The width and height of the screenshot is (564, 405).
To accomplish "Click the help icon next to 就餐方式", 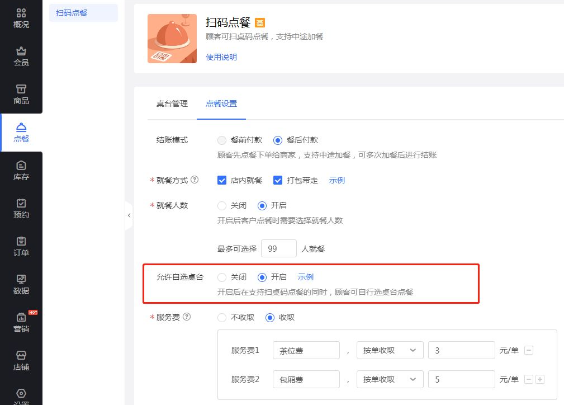I will pyautogui.click(x=194, y=180).
